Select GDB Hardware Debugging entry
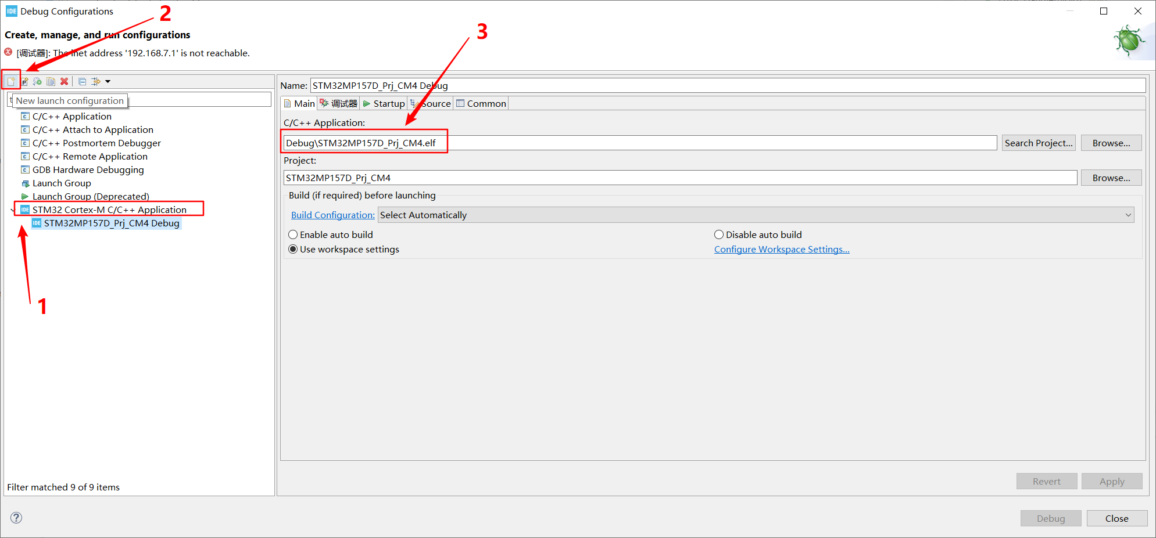Viewport: 1156px width, 538px height. coord(88,169)
